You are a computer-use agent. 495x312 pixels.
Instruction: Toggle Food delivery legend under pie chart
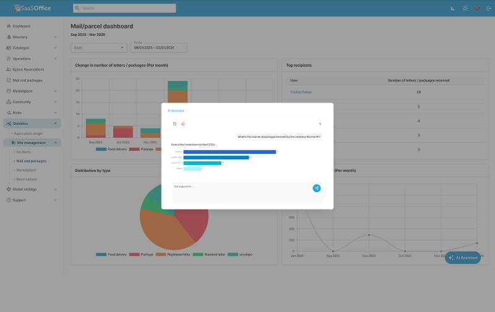click(x=111, y=255)
